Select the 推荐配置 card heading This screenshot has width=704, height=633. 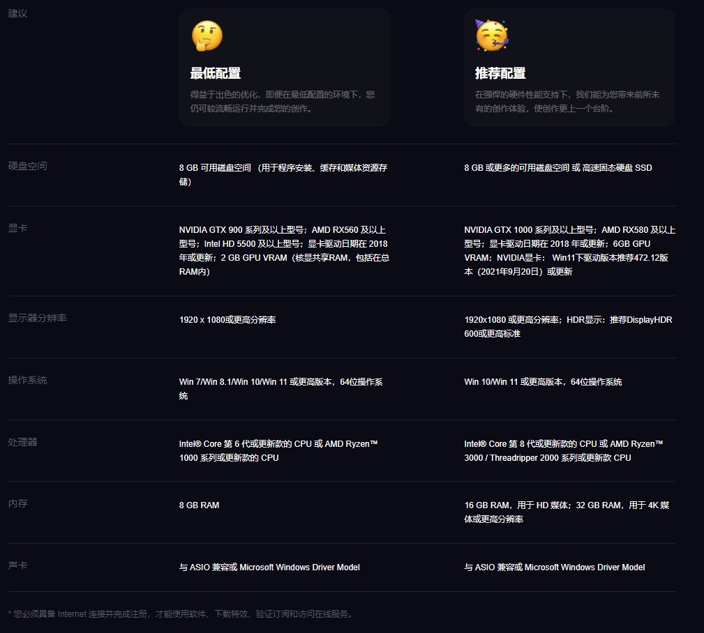tap(500, 73)
